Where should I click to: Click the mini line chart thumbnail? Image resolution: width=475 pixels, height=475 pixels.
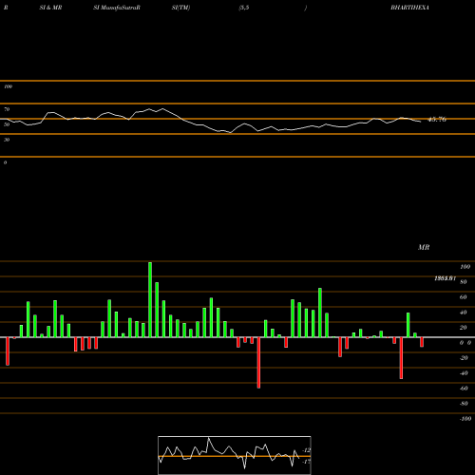(235, 455)
